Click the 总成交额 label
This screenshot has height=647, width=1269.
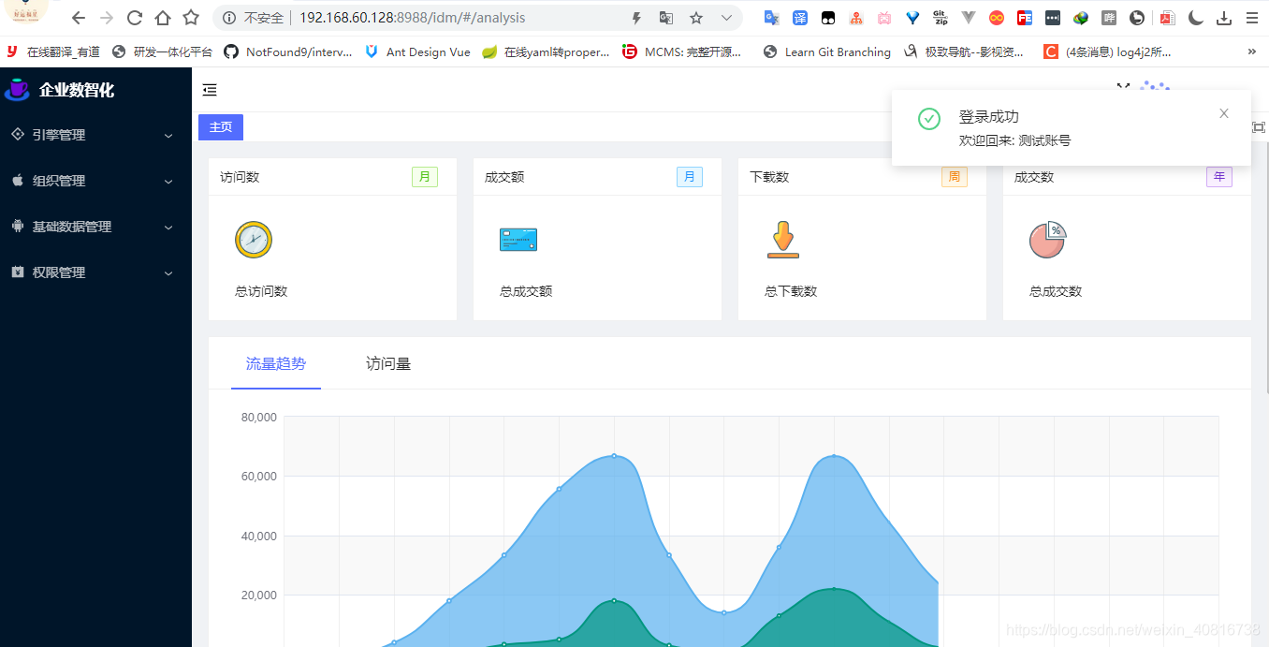pyautogui.click(x=526, y=291)
